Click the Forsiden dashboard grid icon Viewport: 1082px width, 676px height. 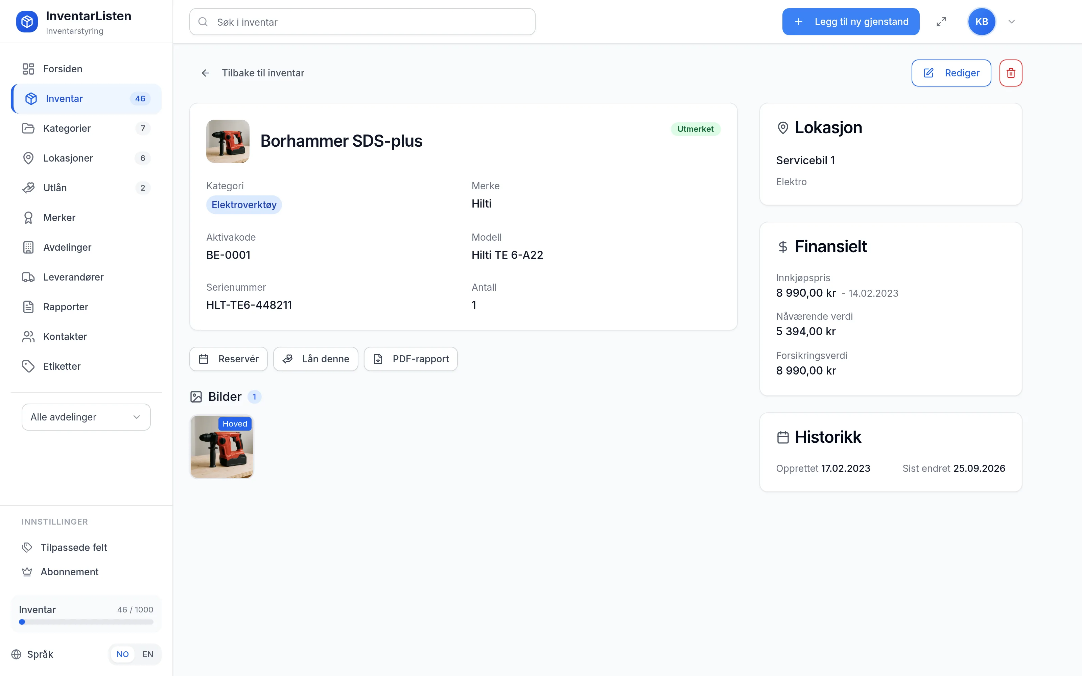(x=28, y=69)
